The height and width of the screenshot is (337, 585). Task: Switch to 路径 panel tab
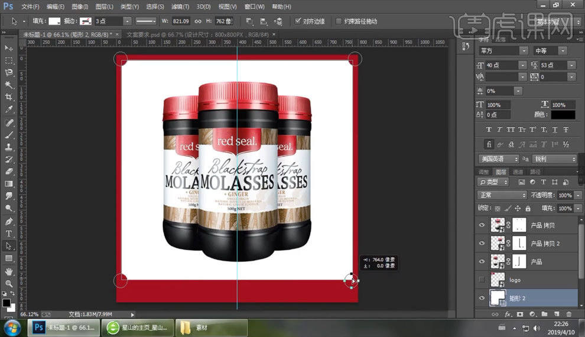[x=535, y=171]
